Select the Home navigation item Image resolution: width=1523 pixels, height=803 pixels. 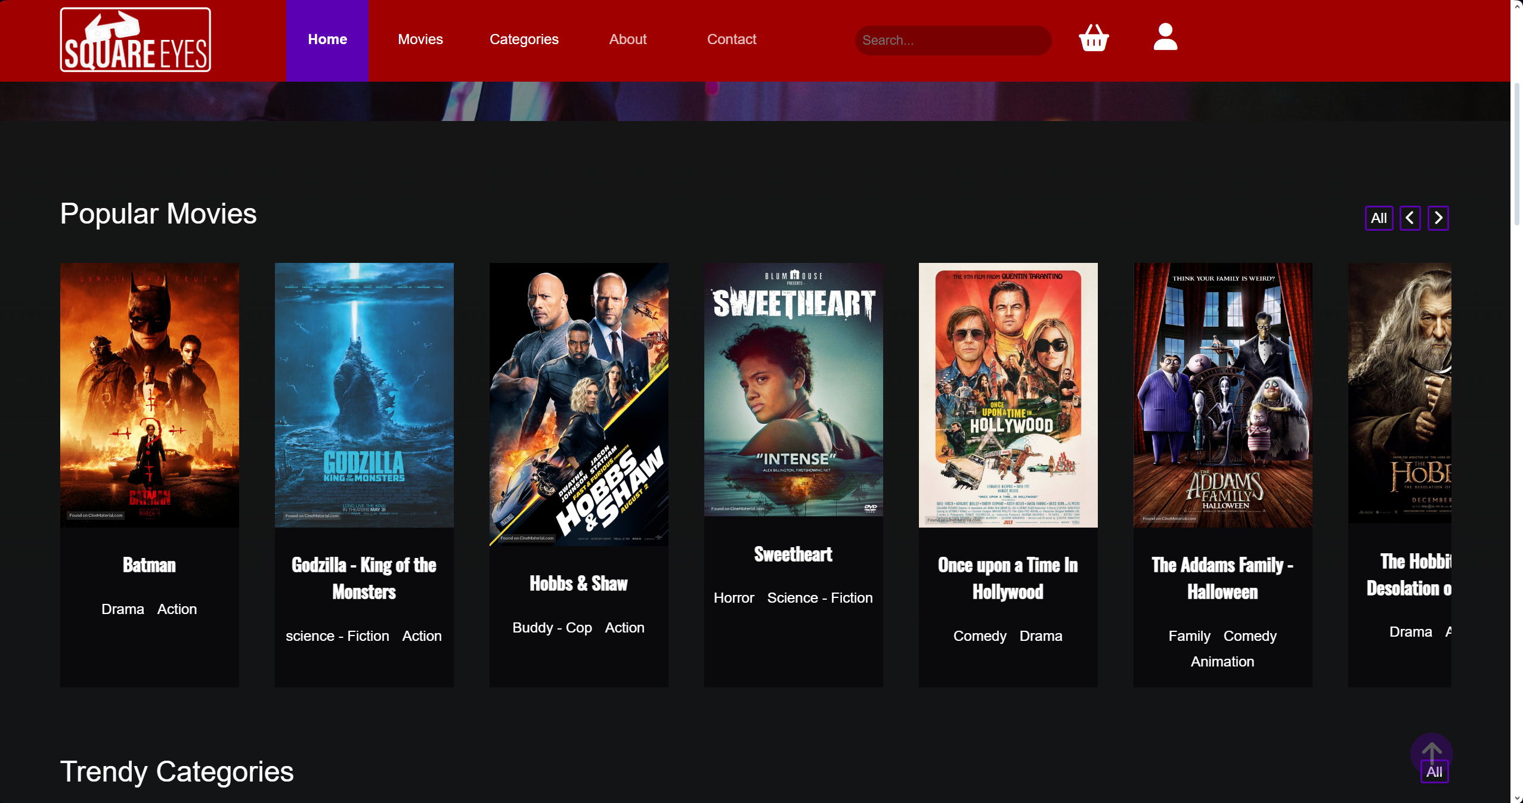[x=327, y=39]
